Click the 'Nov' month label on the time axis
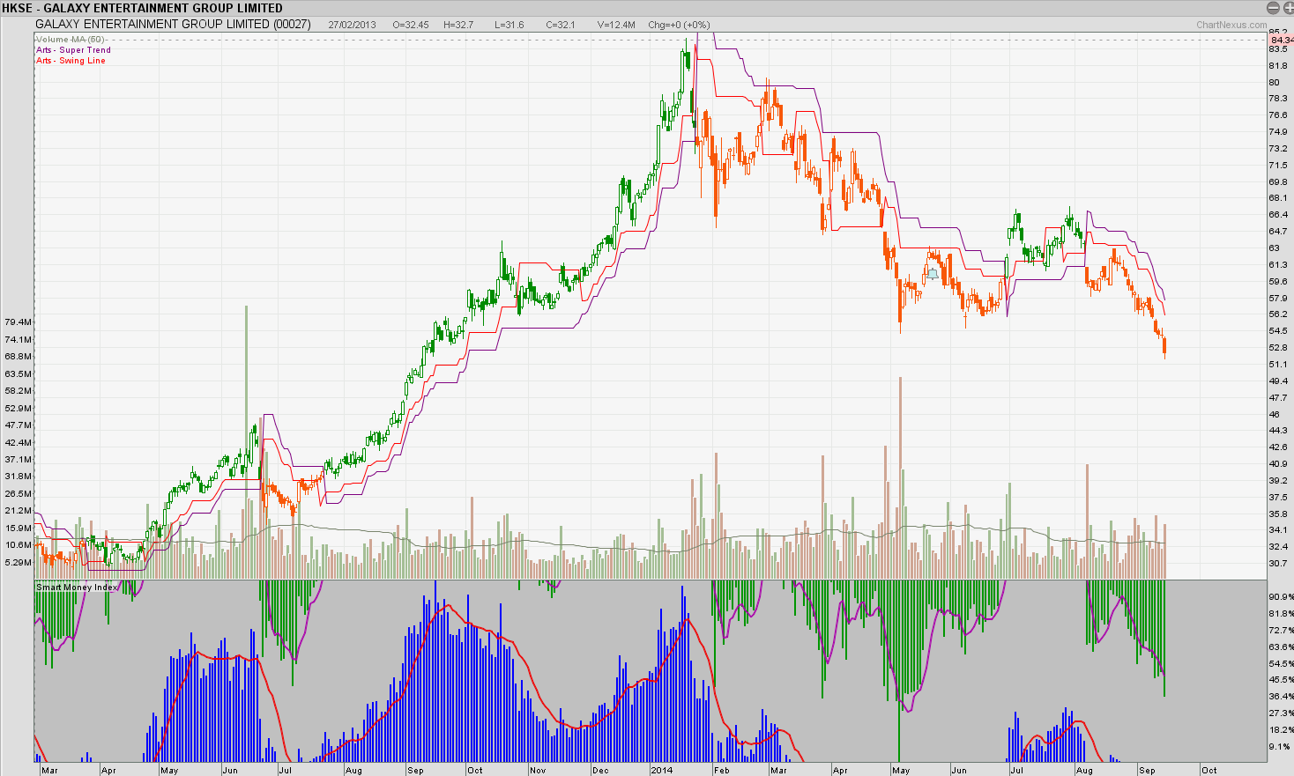This screenshot has width=1294, height=776. click(538, 771)
